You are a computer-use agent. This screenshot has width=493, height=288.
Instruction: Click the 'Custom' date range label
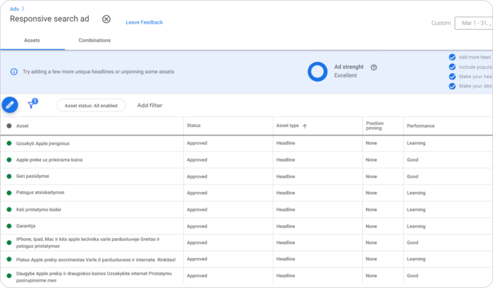click(x=441, y=23)
